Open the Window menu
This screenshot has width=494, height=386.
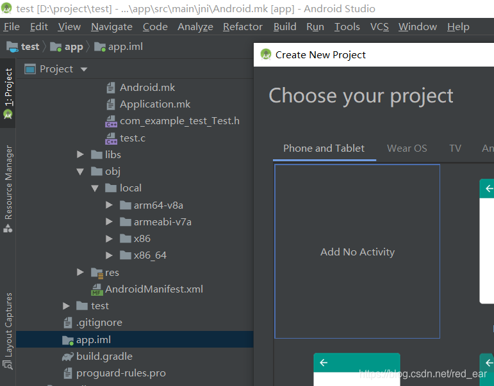point(418,27)
